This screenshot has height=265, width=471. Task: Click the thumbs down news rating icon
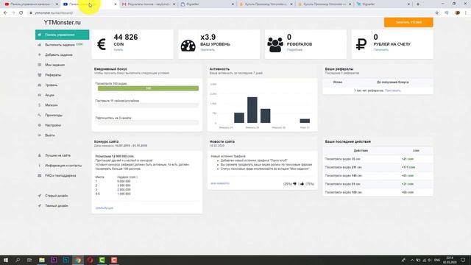(x=294, y=184)
